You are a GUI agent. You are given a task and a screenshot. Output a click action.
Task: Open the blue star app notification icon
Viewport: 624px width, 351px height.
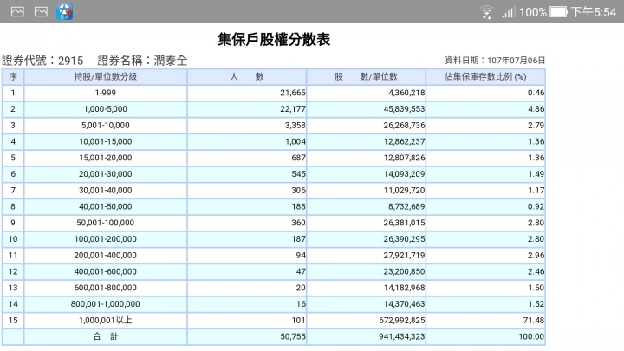tap(64, 12)
